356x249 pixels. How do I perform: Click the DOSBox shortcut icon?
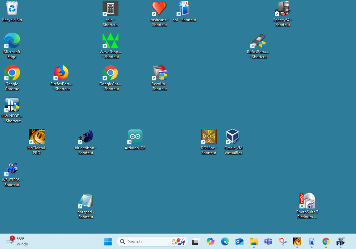209,137
